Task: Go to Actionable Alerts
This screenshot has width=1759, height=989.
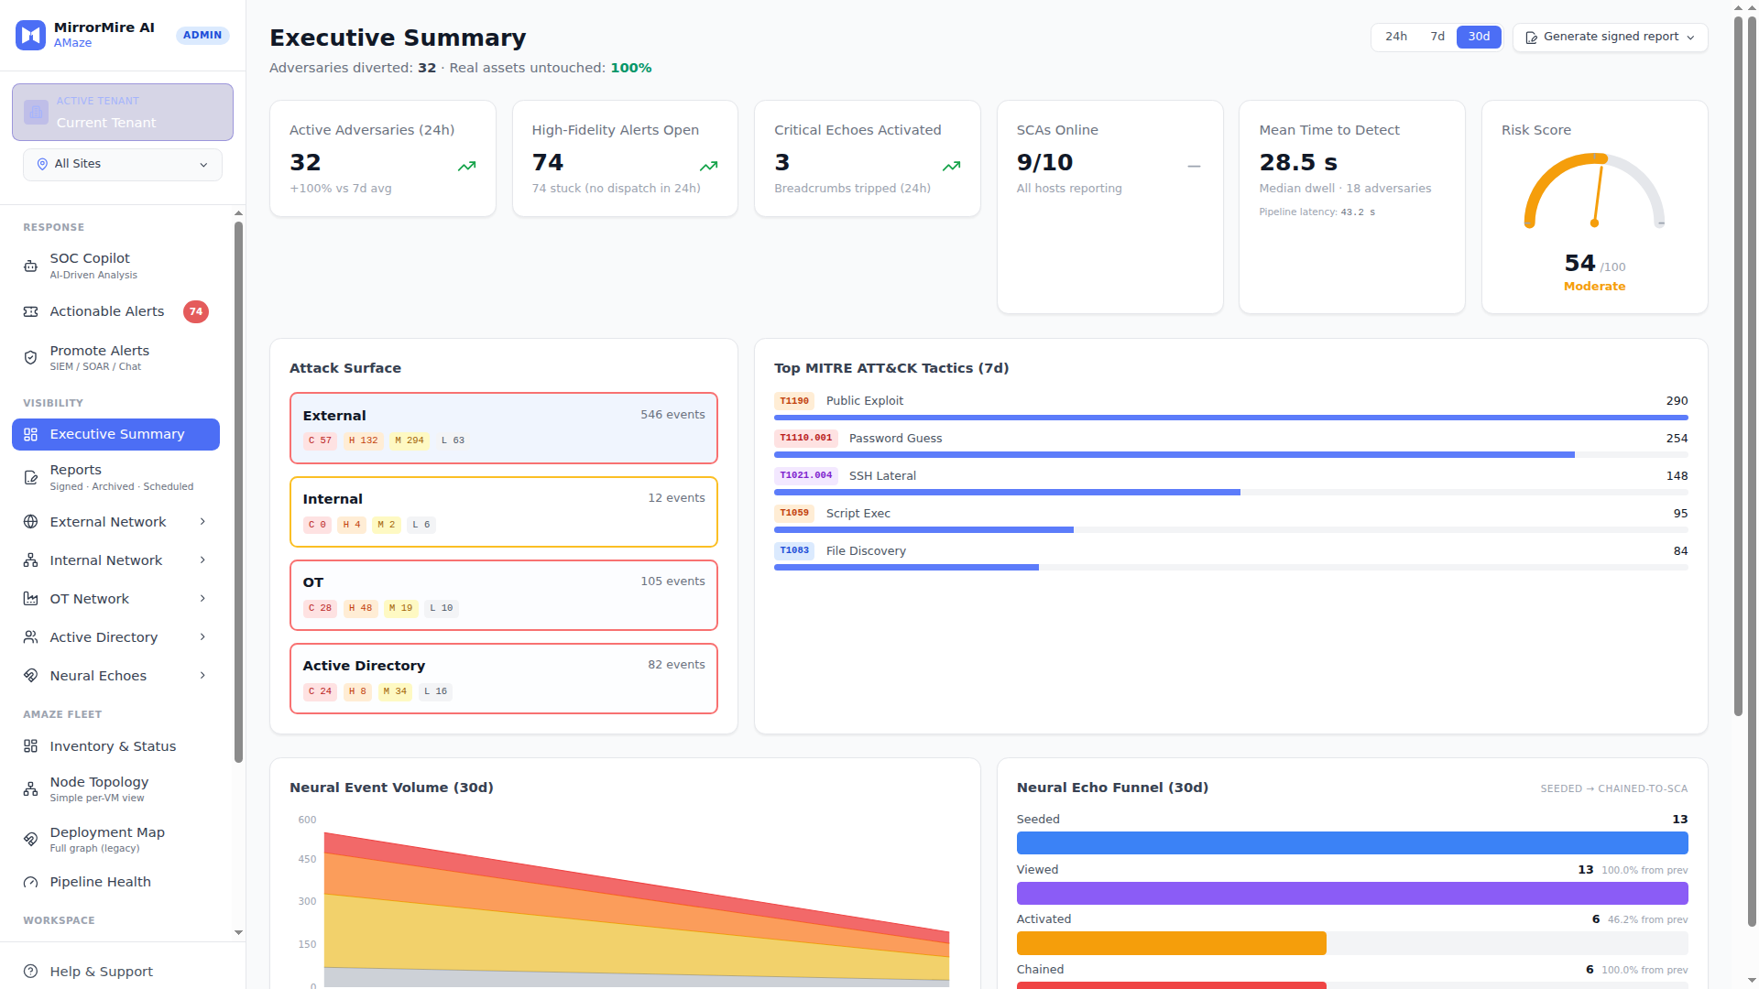Action: click(116, 312)
